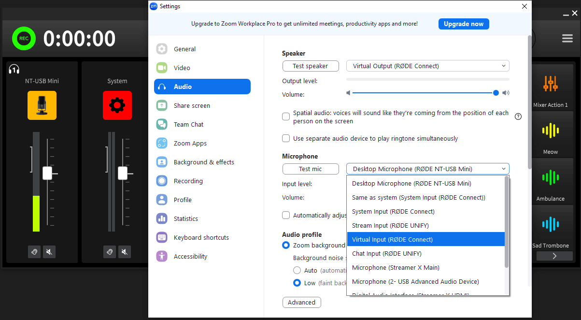
Task: Open the hamburger menu in RØDE Connect
Action: [x=567, y=39]
